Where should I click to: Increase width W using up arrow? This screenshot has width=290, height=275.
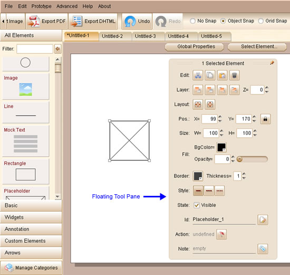pos(221,131)
